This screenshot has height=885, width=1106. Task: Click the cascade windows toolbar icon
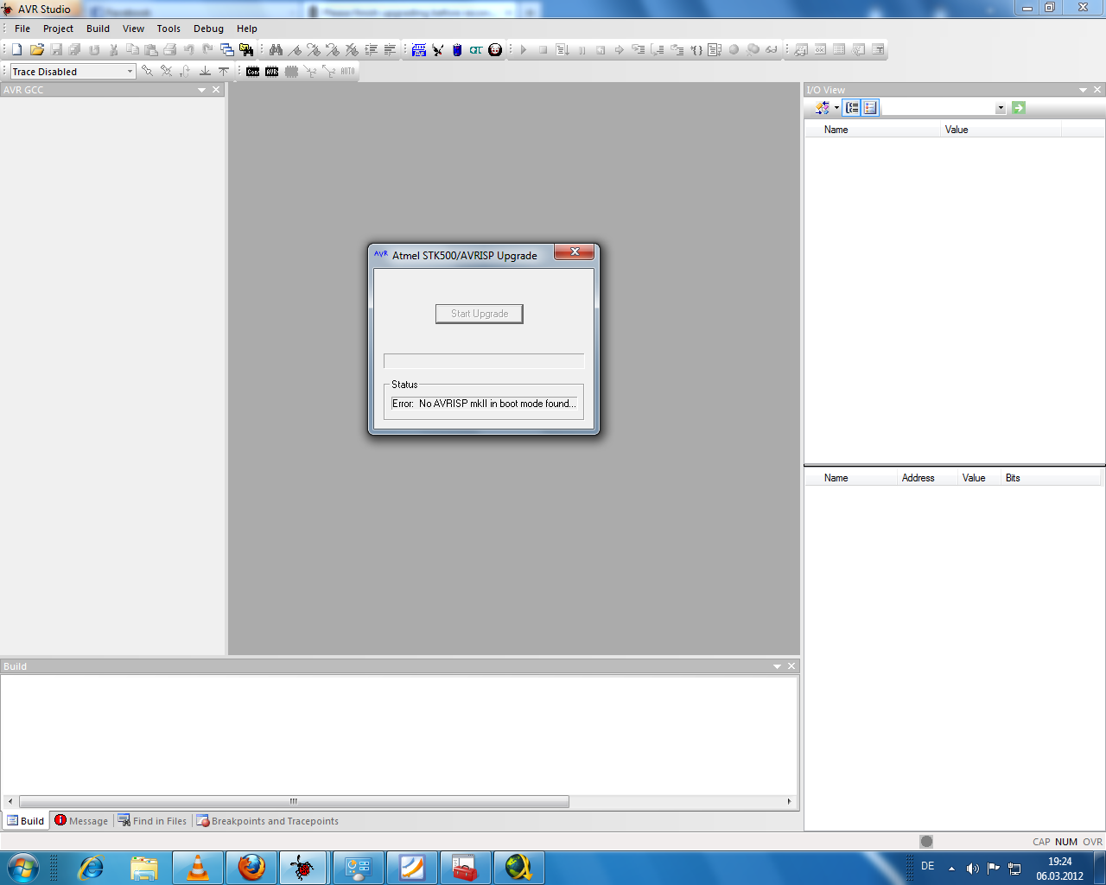(x=227, y=50)
